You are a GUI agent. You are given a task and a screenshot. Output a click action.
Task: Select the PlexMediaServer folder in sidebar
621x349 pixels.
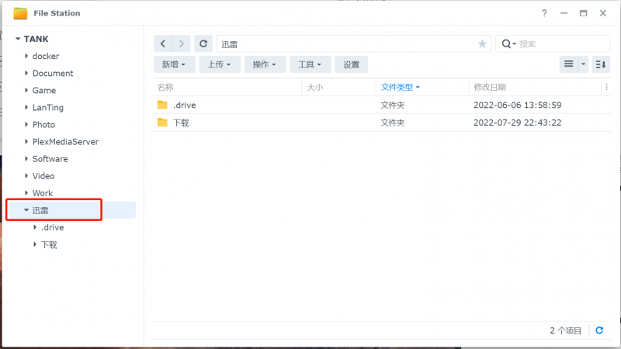65,142
